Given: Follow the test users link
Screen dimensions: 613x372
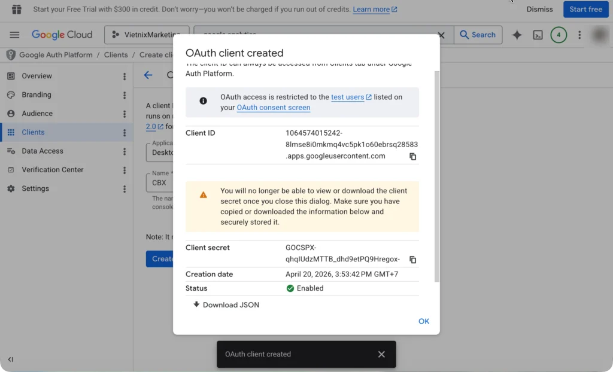Looking at the screenshot, I should point(347,97).
